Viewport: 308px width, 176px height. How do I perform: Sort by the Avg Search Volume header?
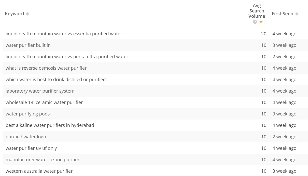(257, 11)
